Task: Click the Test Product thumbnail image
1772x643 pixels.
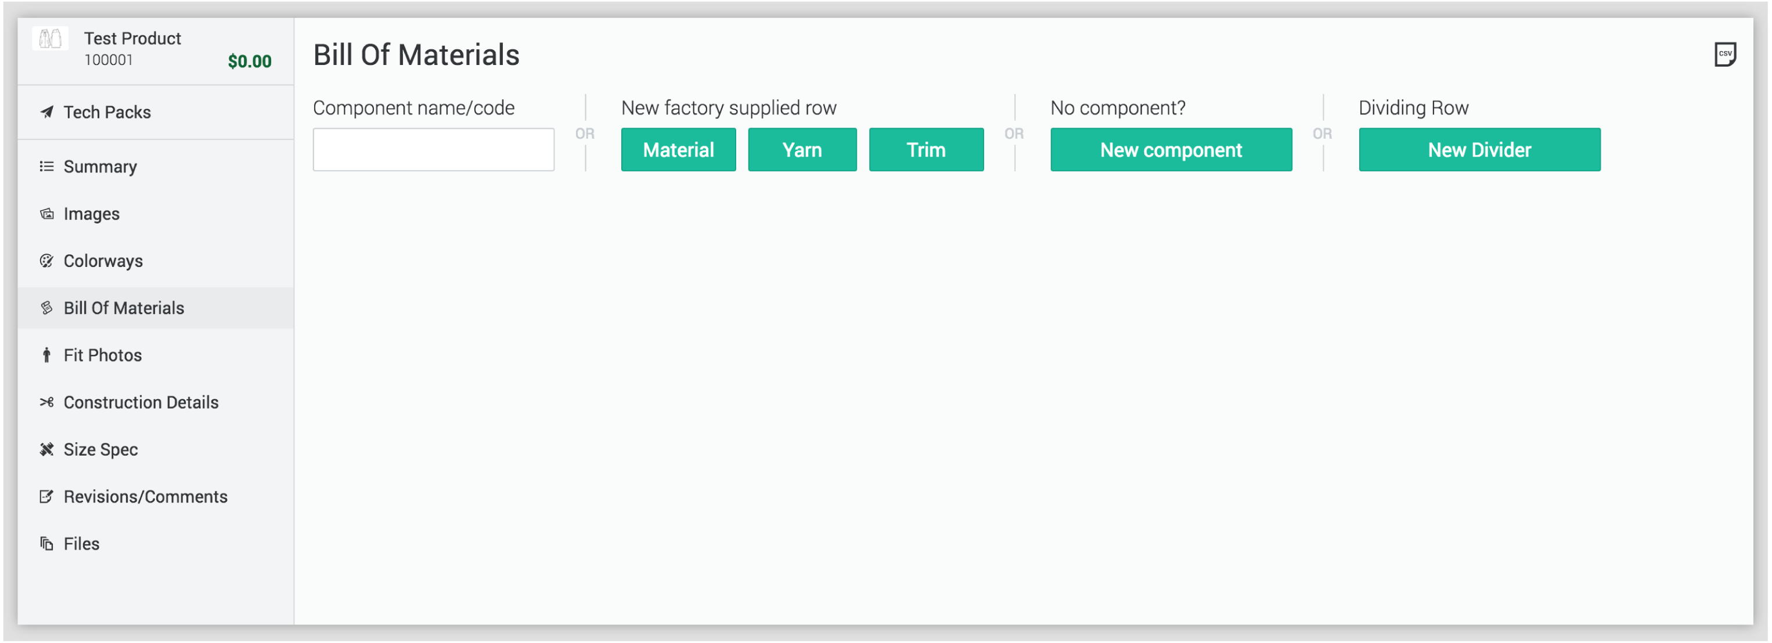Action: (x=50, y=39)
